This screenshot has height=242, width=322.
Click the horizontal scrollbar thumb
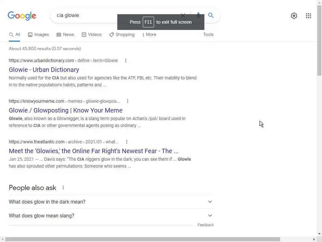coord(143,239)
